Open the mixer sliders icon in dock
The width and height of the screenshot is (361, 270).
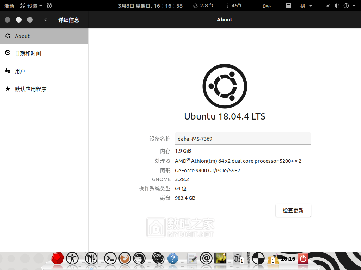[91, 258]
